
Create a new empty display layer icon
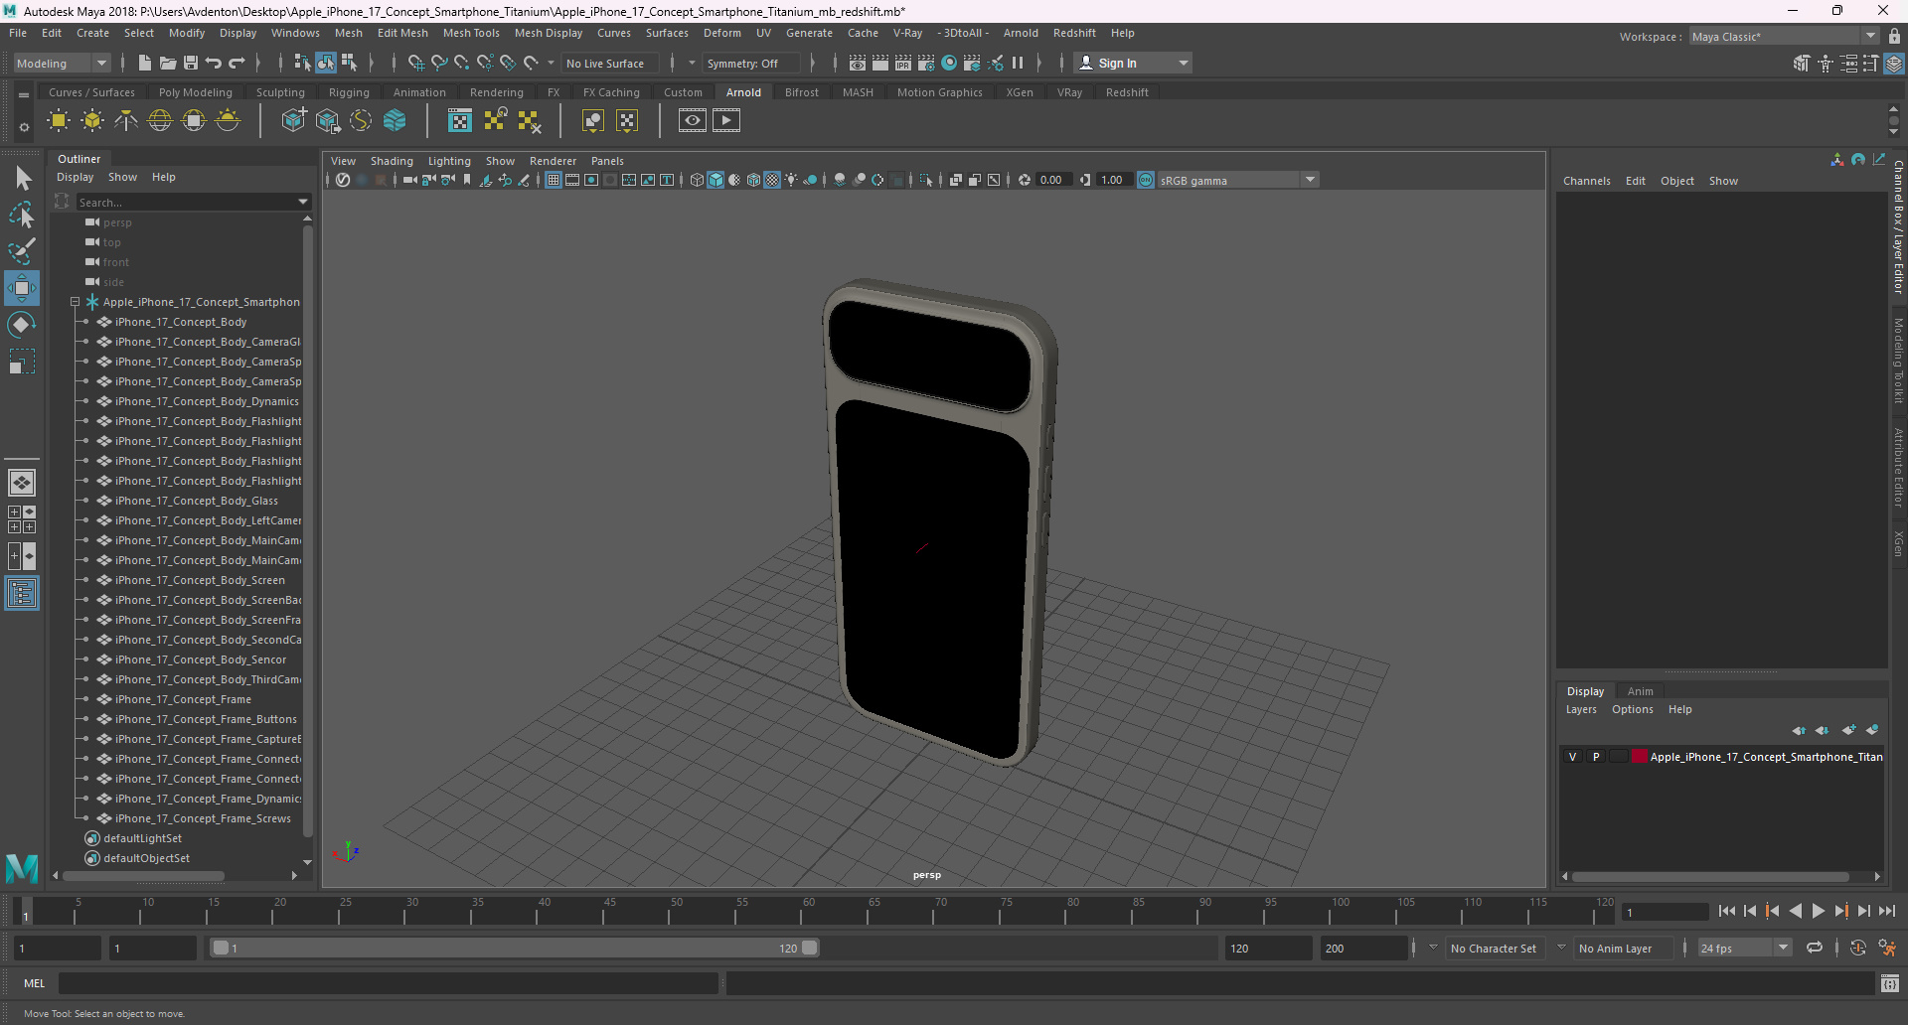[1848, 730]
